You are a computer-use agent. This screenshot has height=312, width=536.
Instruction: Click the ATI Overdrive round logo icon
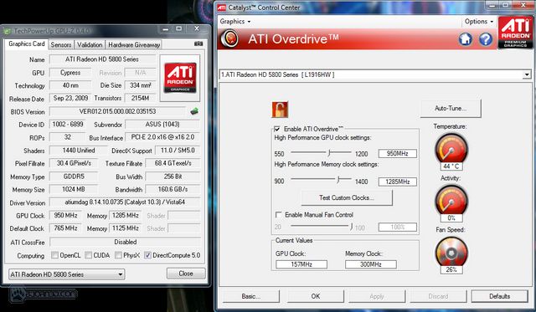pos(229,38)
